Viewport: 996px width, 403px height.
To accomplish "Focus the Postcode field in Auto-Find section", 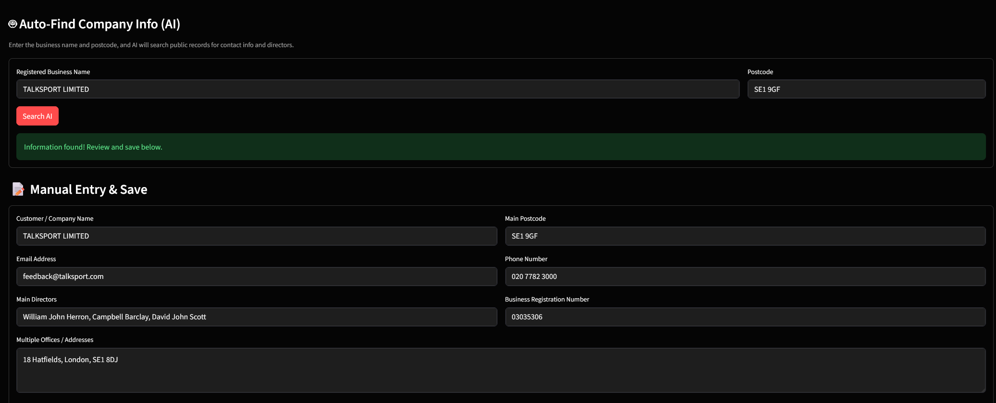I will tap(866, 89).
